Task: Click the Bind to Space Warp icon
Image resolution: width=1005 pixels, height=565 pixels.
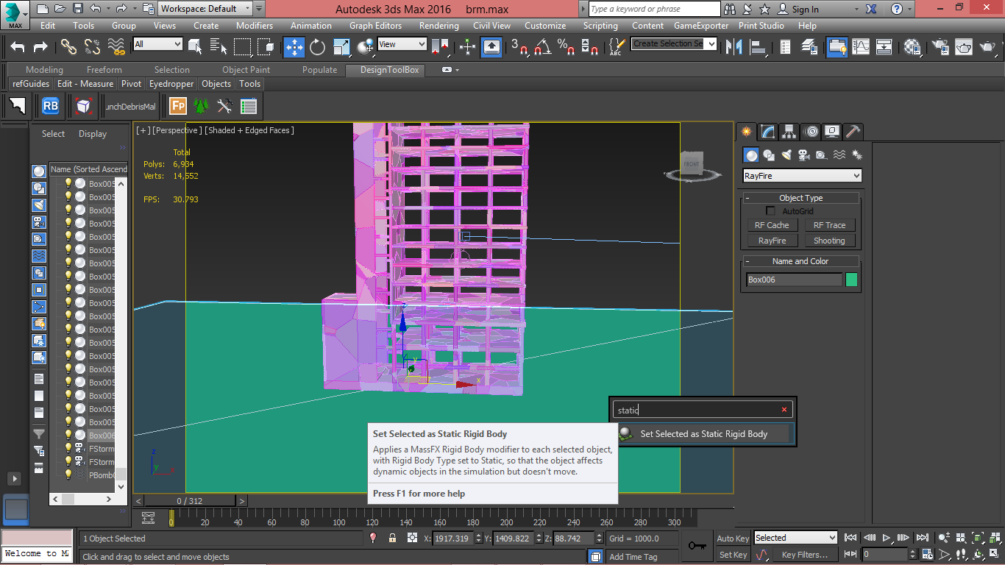Action: click(116, 47)
